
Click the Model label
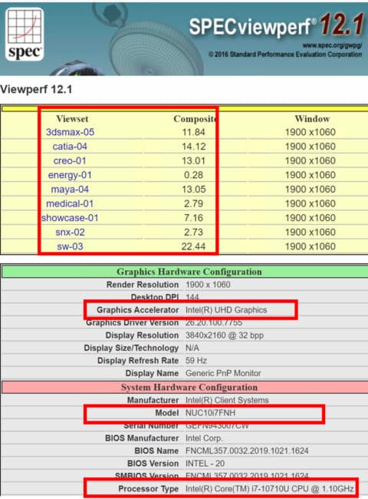(x=167, y=413)
